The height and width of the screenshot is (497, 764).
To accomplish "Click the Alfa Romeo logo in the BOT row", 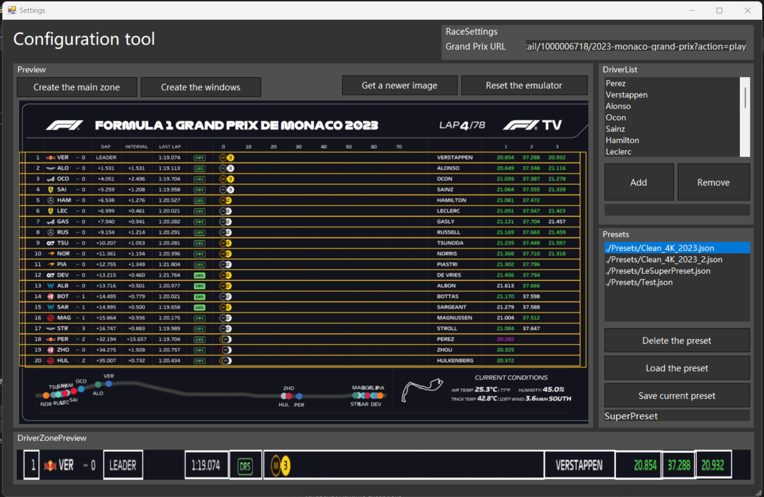I will (50, 297).
